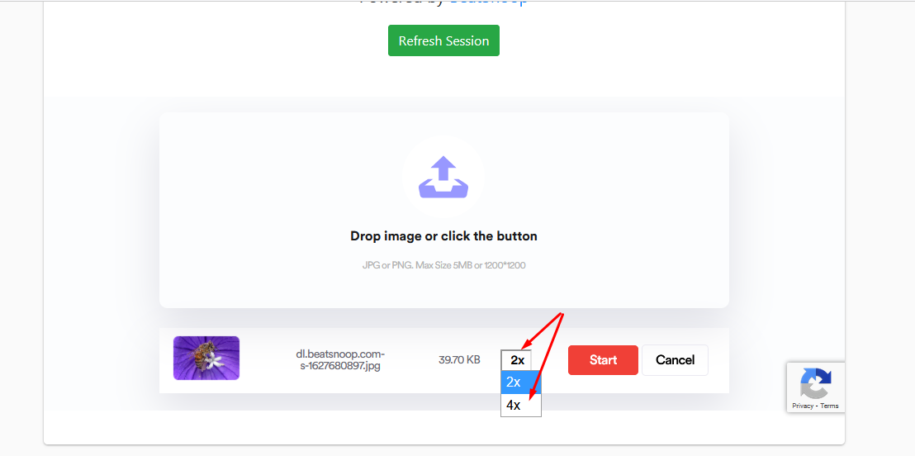Click where the two red arrows meet

[x=562, y=314]
